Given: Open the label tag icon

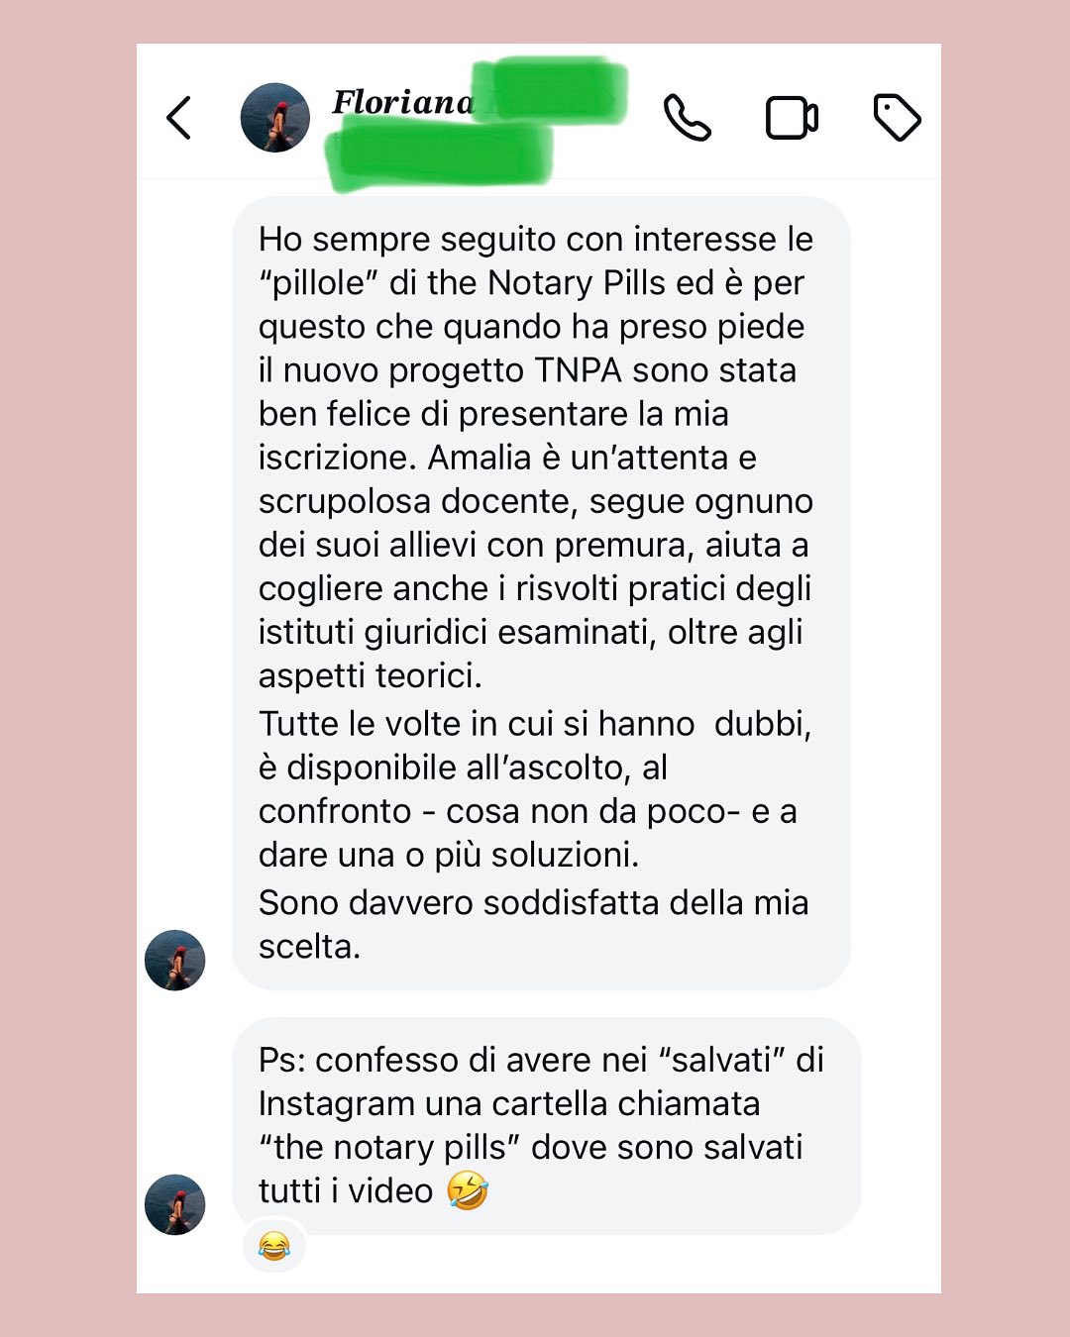Looking at the screenshot, I should pyautogui.click(x=898, y=118).
